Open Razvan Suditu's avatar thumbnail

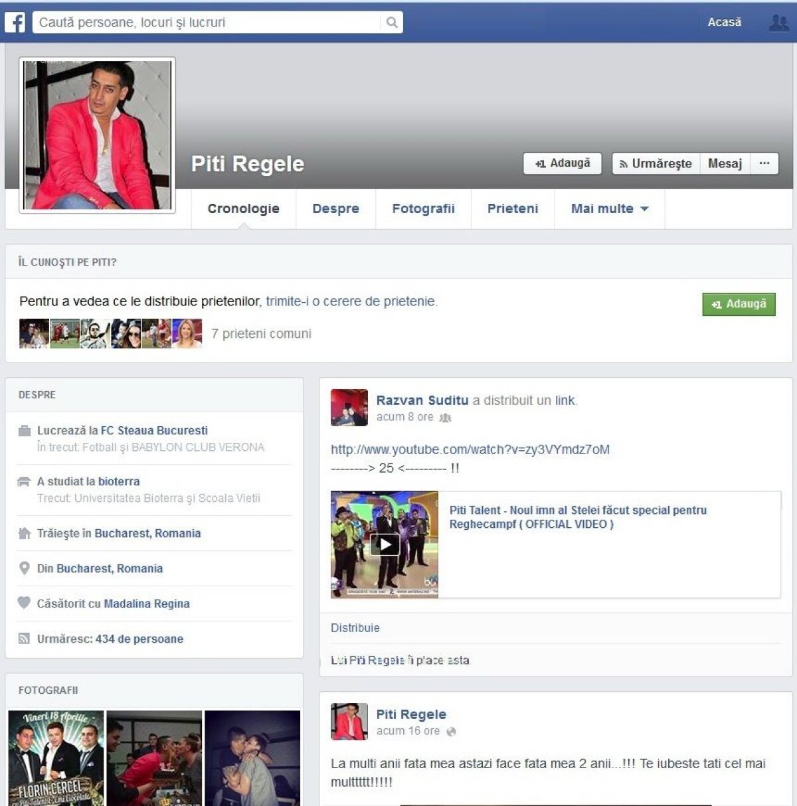(349, 407)
